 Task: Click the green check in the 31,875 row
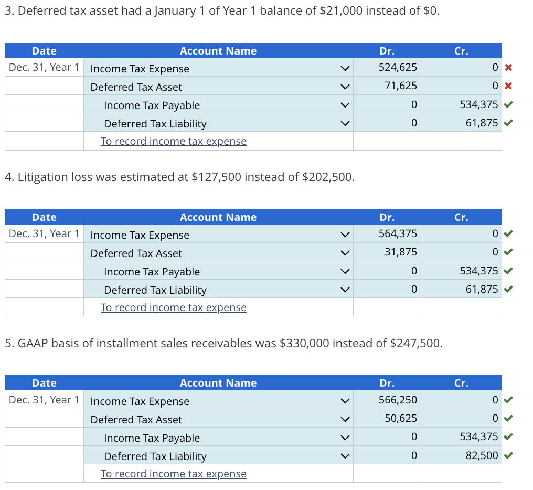click(507, 252)
